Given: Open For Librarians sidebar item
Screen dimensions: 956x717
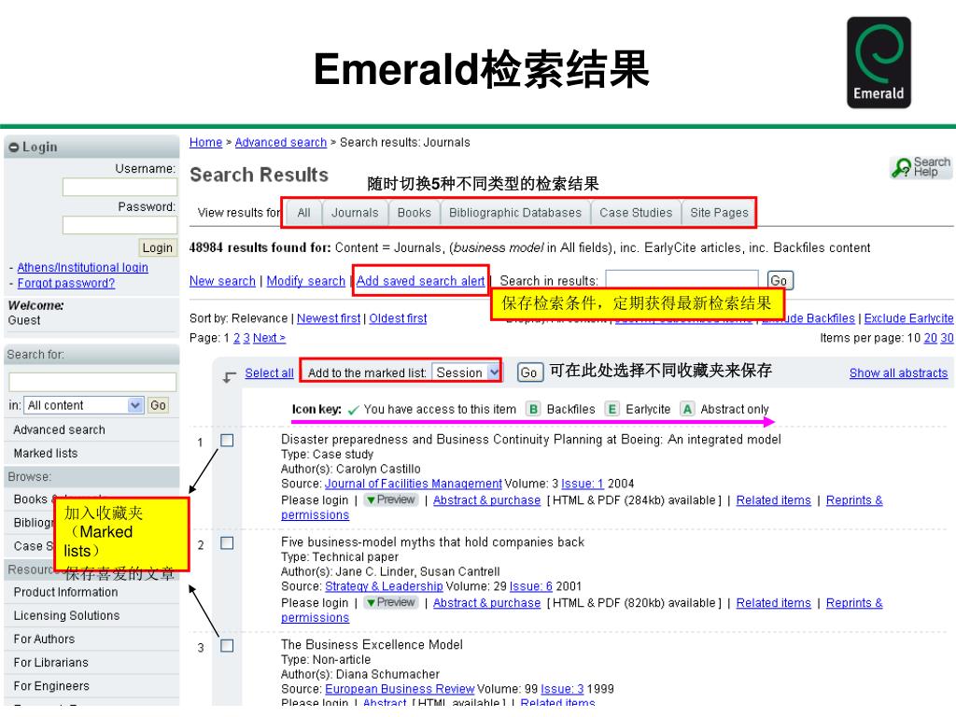Looking at the screenshot, I should click(x=50, y=662).
